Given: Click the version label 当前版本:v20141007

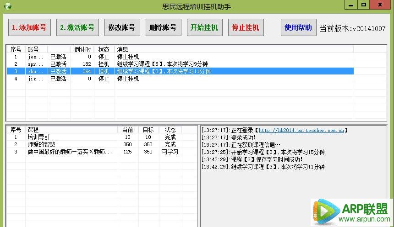Looking at the screenshot, I should tap(353, 28).
